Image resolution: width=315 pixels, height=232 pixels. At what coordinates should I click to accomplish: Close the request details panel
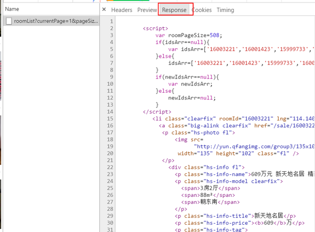[x=104, y=9]
